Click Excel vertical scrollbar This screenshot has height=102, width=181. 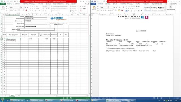click(89, 54)
